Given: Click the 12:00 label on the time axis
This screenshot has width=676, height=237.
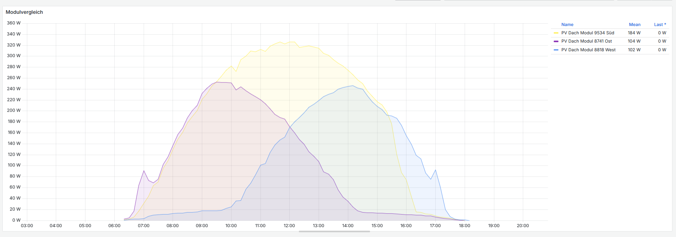Looking at the screenshot, I should (x=289, y=226).
